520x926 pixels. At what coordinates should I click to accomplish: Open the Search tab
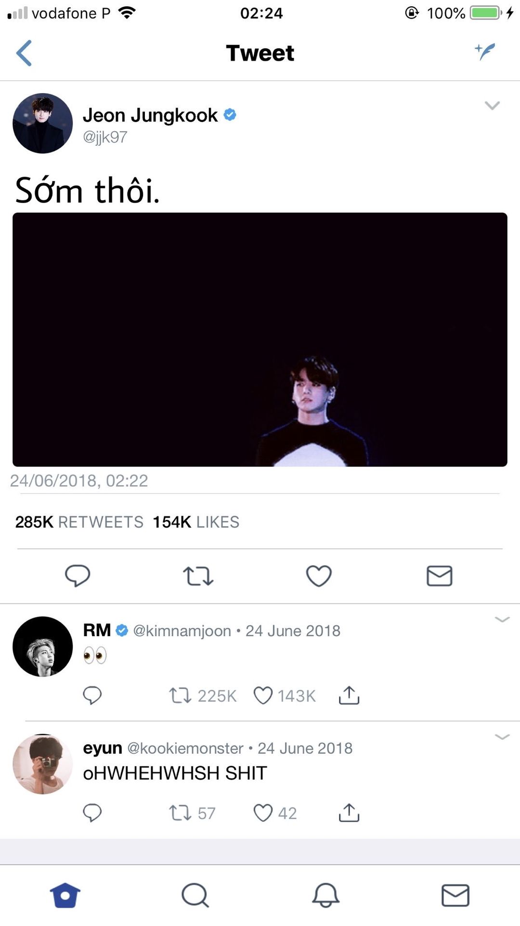(195, 895)
